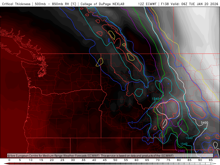220x165 pixels.
Task: Select the "500mb – 850mb RH (%)" header text
Action: pos(56,4)
